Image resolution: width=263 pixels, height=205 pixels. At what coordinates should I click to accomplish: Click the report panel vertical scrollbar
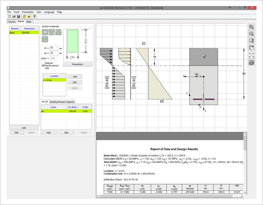pyautogui.click(x=245, y=163)
